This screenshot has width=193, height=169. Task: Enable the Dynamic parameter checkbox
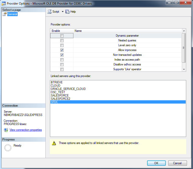click(62, 36)
